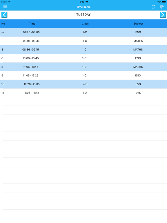The width and height of the screenshot is (167, 223).
Task: Click the TUESDAY day heading
Action: pos(83,15)
